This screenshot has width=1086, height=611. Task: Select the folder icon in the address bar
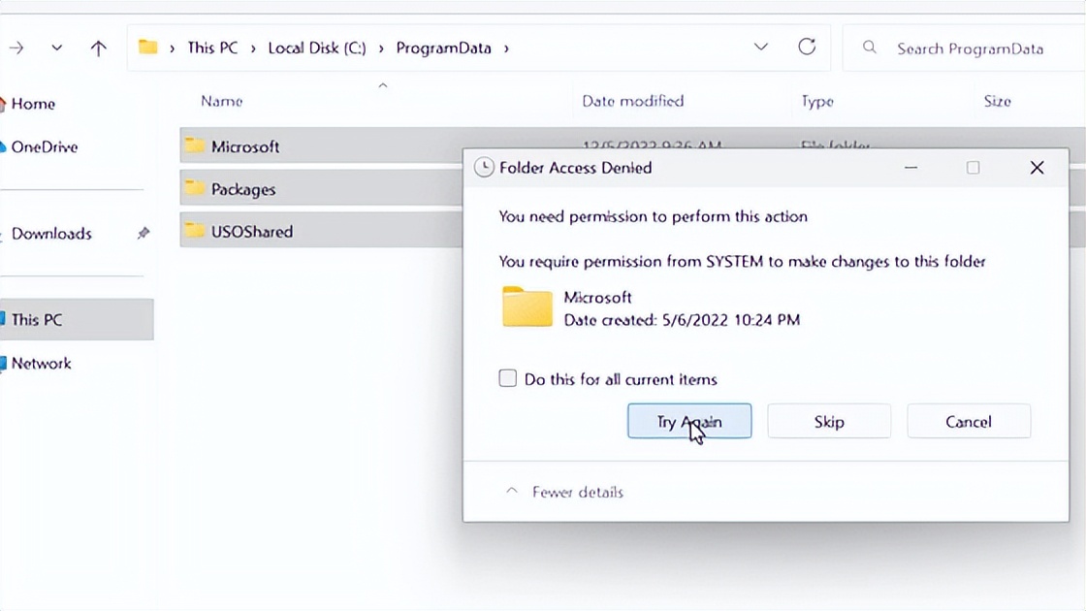tap(147, 47)
